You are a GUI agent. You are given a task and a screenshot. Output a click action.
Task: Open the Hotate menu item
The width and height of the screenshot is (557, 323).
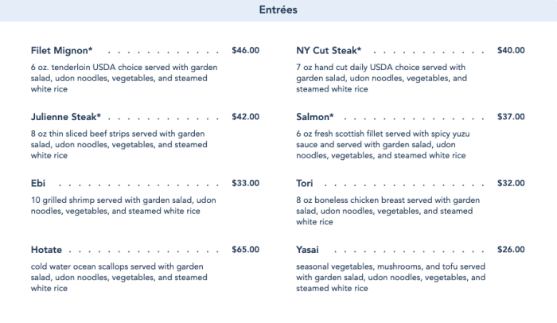[x=46, y=250]
